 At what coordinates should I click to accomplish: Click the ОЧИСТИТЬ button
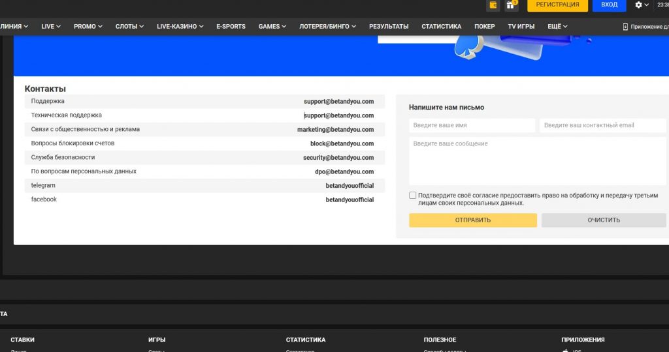point(604,220)
